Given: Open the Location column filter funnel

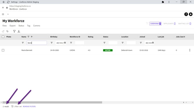Looking at the screenshot, I should click(122, 43).
